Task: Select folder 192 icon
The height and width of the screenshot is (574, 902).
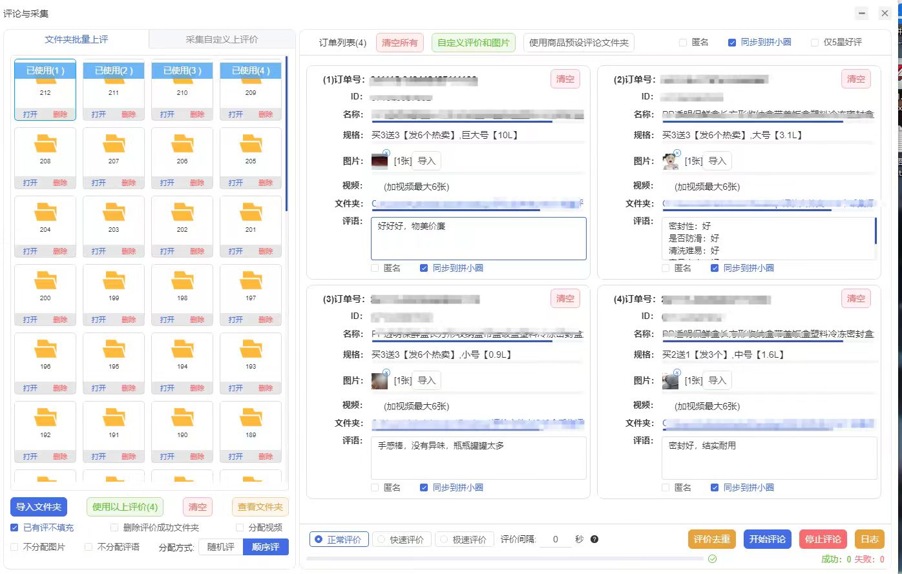Action: [x=45, y=417]
